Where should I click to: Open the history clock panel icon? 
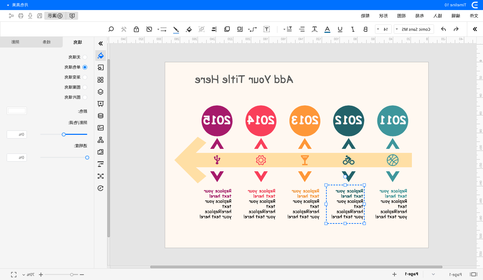tap(100, 188)
